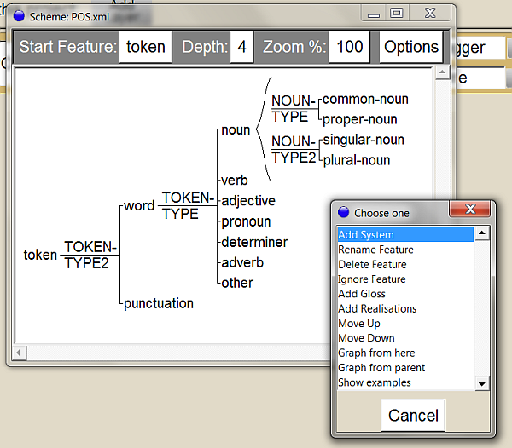Click the scheme graph vertical scroll-up arrow
This screenshot has width=512, height=448.
(x=442, y=72)
